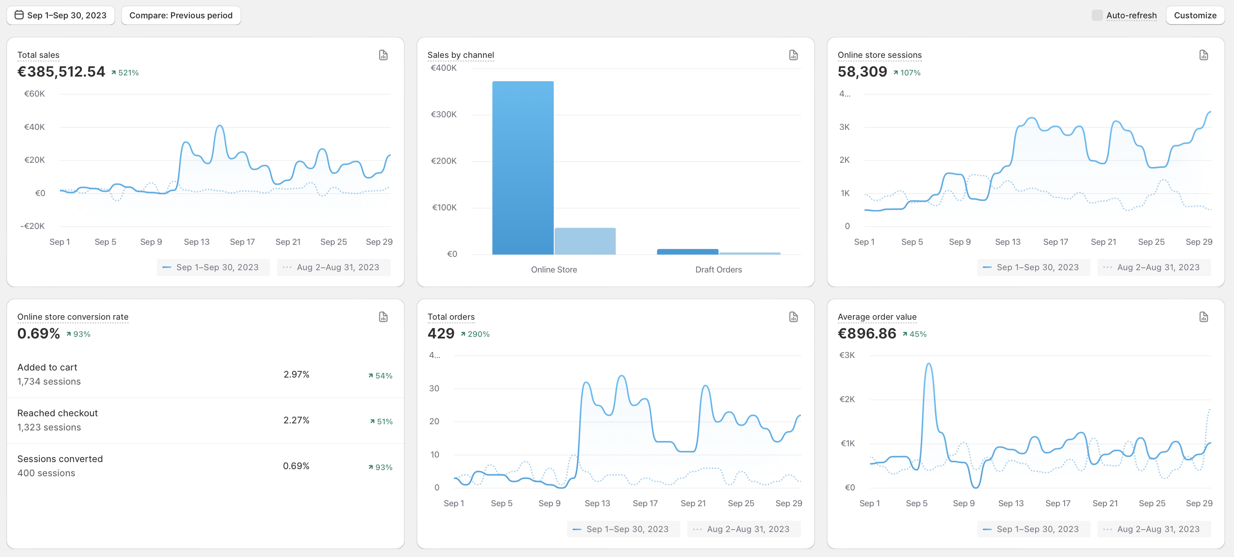Open the Online store sessions report icon
Image resolution: width=1234 pixels, height=557 pixels.
coord(1203,55)
